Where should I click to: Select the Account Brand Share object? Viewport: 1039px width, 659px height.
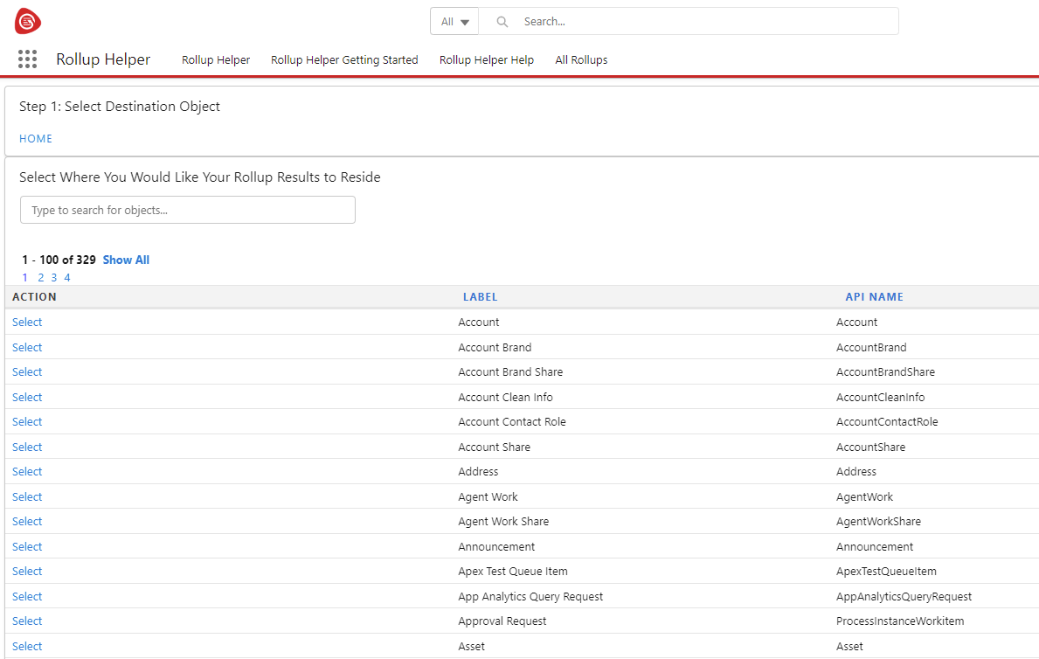[x=27, y=372]
